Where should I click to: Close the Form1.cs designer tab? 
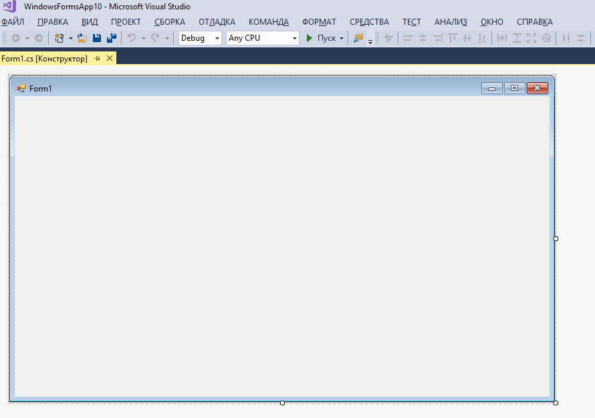[x=110, y=59]
